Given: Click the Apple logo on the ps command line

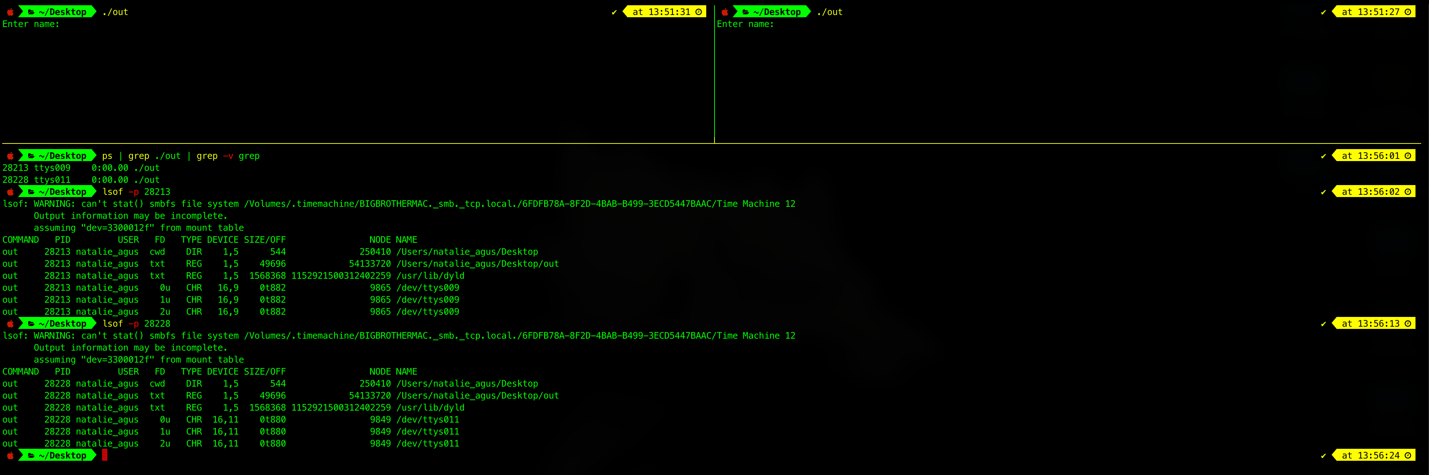Looking at the screenshot, I should click(10, 155).
